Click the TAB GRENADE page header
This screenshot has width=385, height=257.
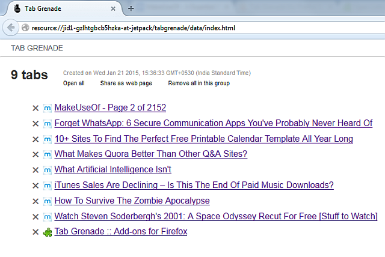[x=37, y=48]
